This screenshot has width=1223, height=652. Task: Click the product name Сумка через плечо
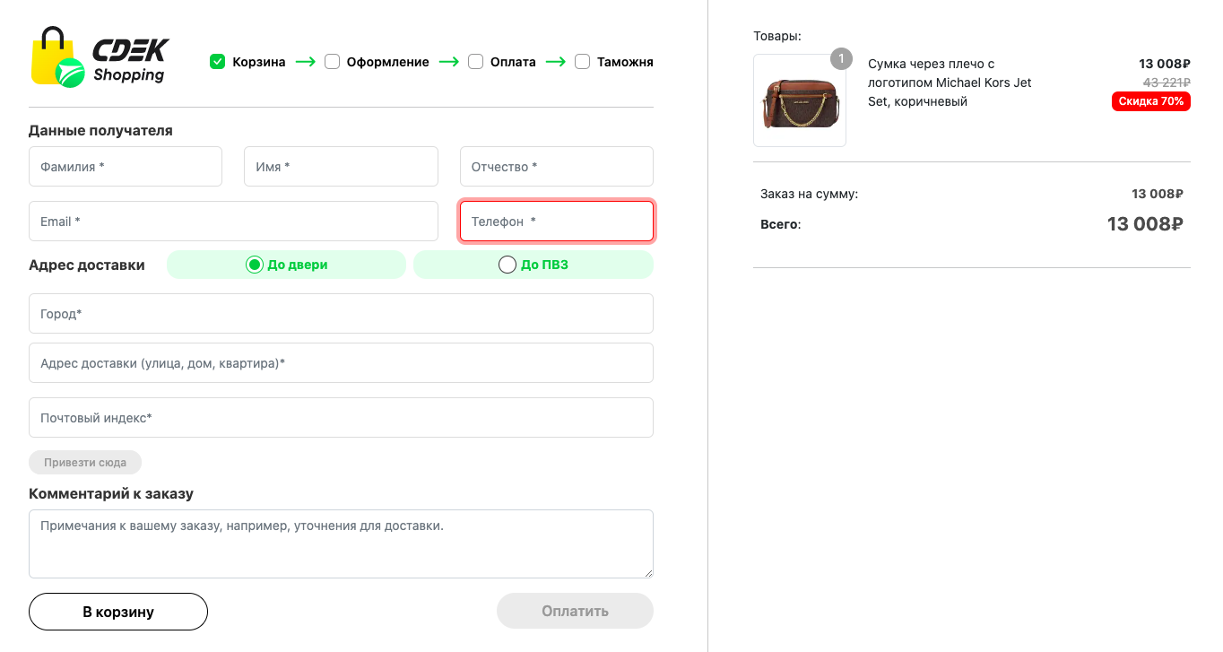[950, 83]
